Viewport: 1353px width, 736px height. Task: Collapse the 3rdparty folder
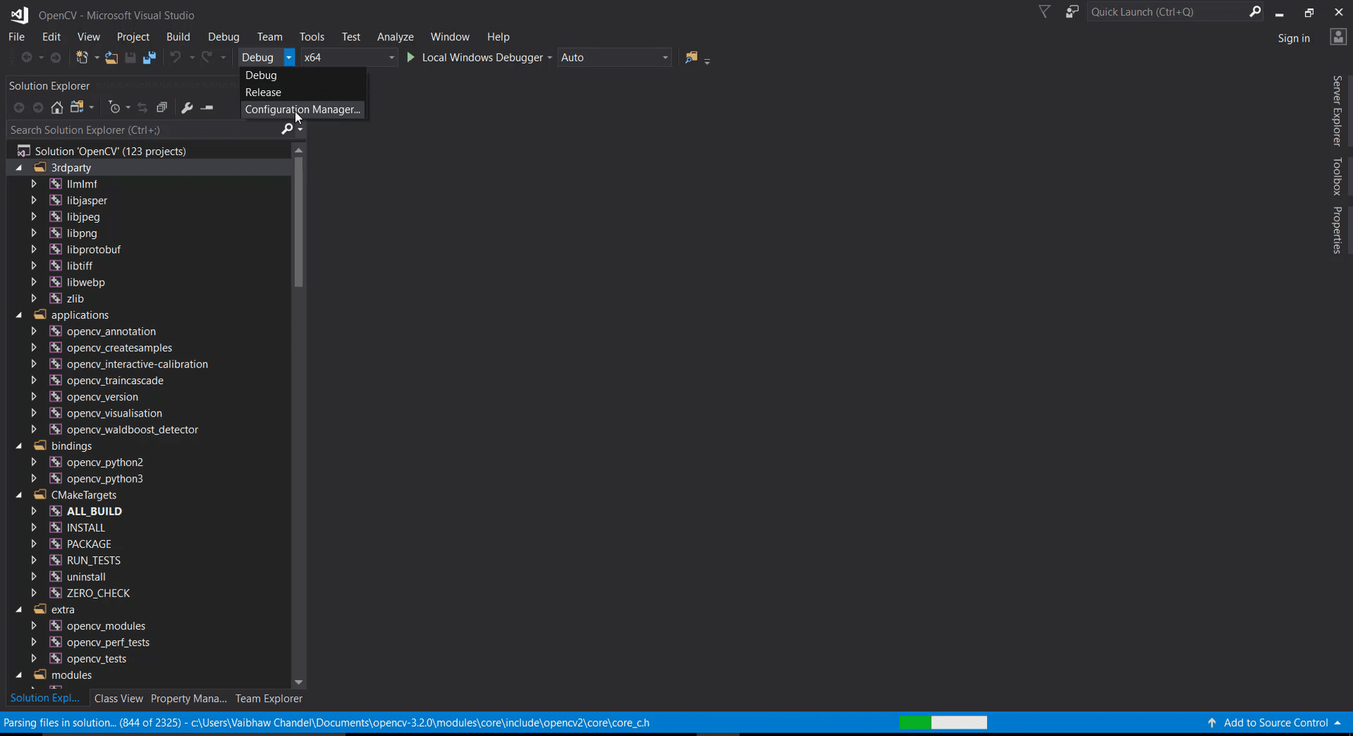click(x=19, y=168)
